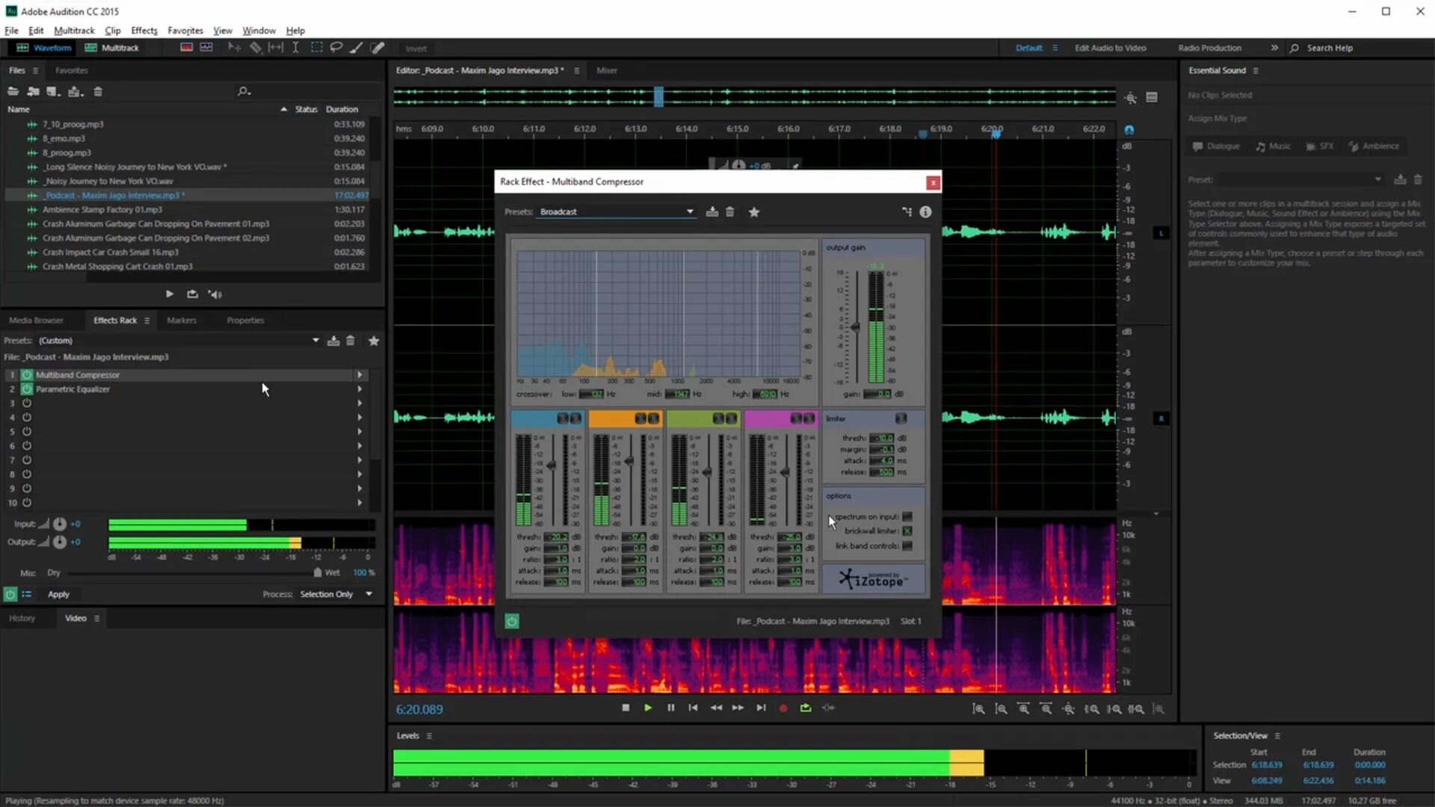
Task: Expand the Multiband Compressor slot arrow
Action: [x=359, y=375]
